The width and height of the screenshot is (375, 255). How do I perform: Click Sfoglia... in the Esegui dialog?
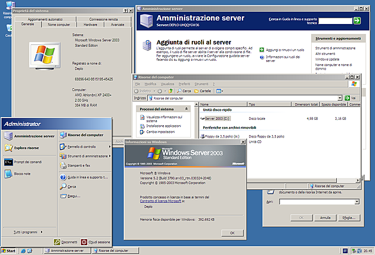pyautogui.click(x=349, y=218)
